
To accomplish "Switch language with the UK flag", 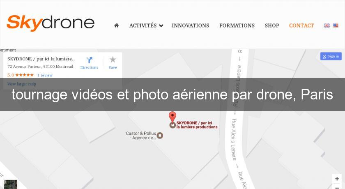I will pyautogui.click(x=327, y=25).
